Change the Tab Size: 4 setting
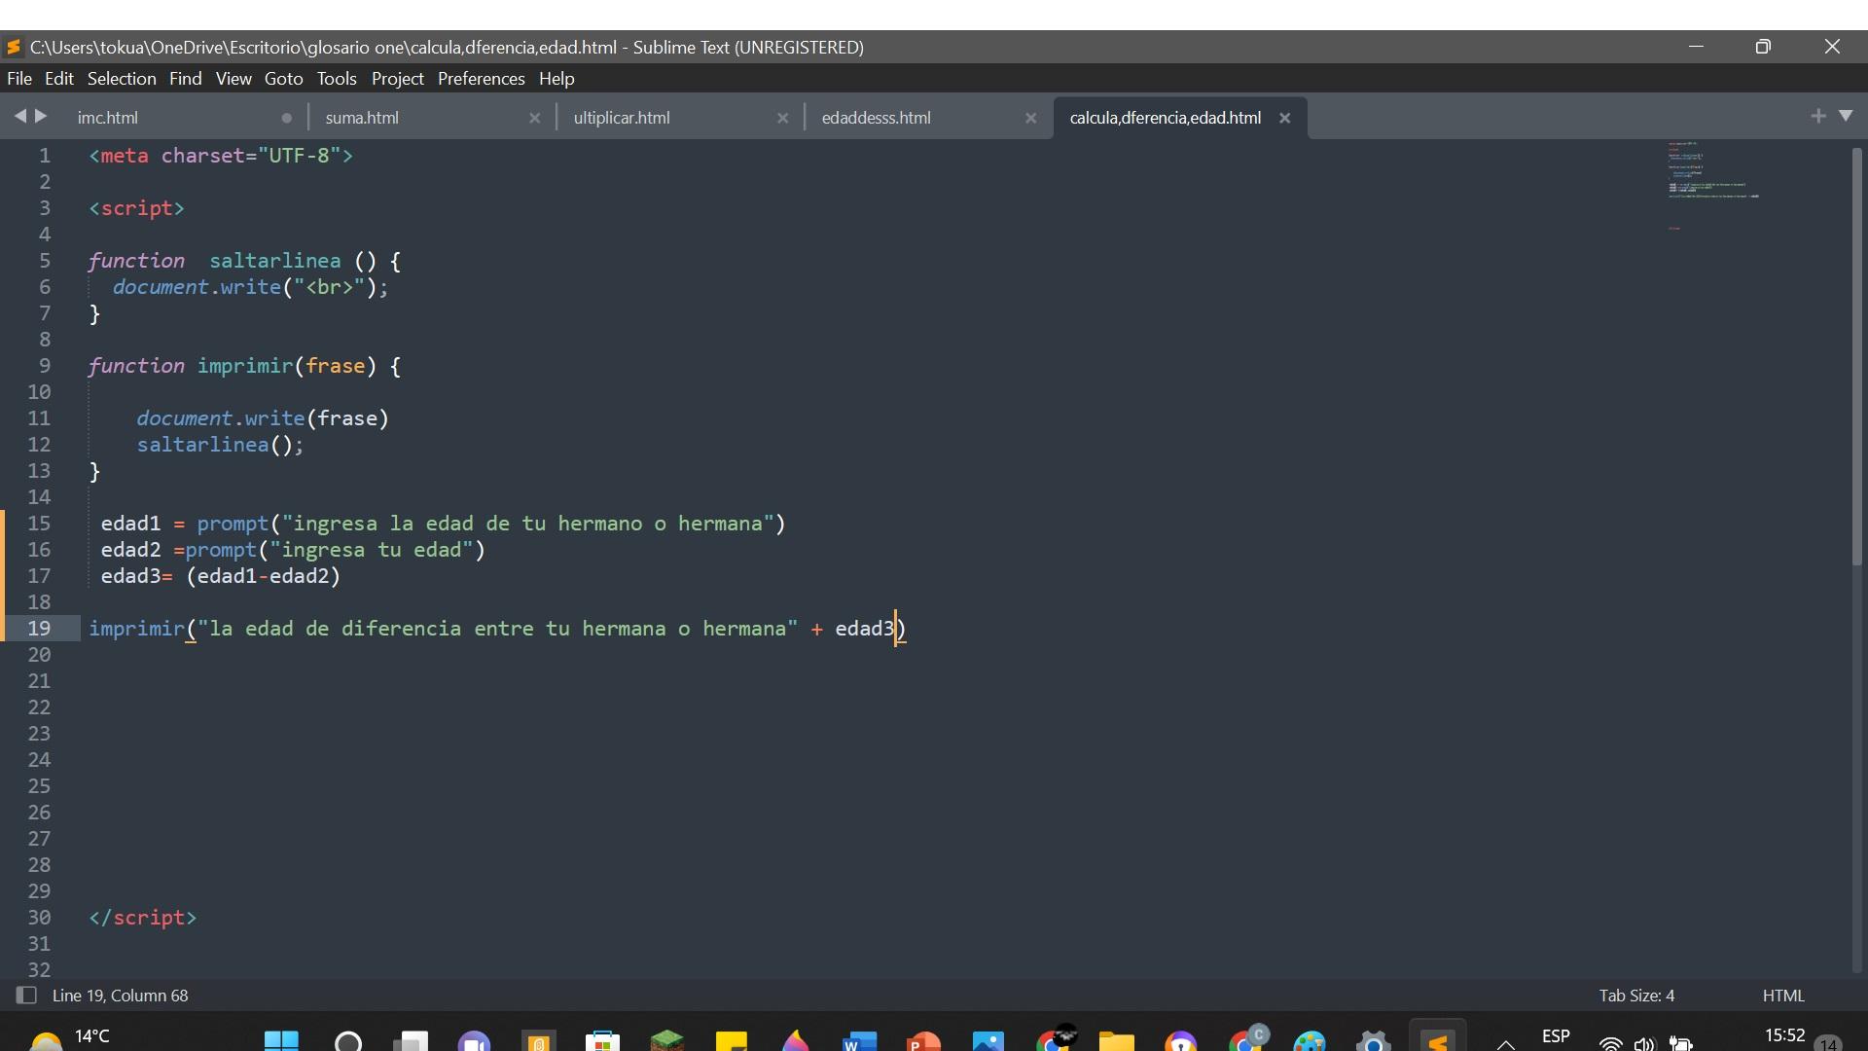1868x1051 pixels. [1636, 996]
